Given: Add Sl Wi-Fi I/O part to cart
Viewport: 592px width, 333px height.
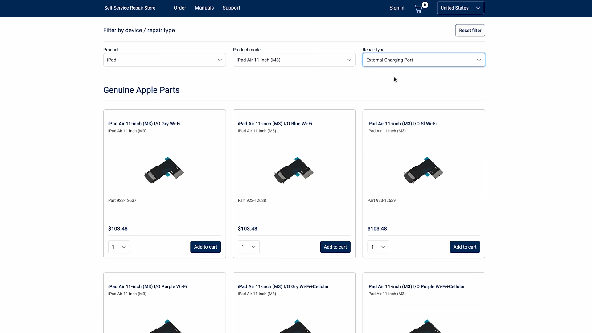Looking at the screenshot, I should (x=465, y=247).
